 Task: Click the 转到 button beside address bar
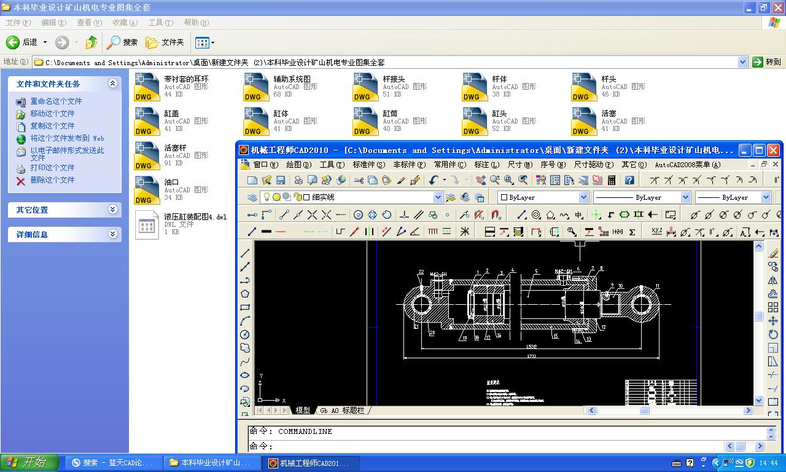[767, 62]
